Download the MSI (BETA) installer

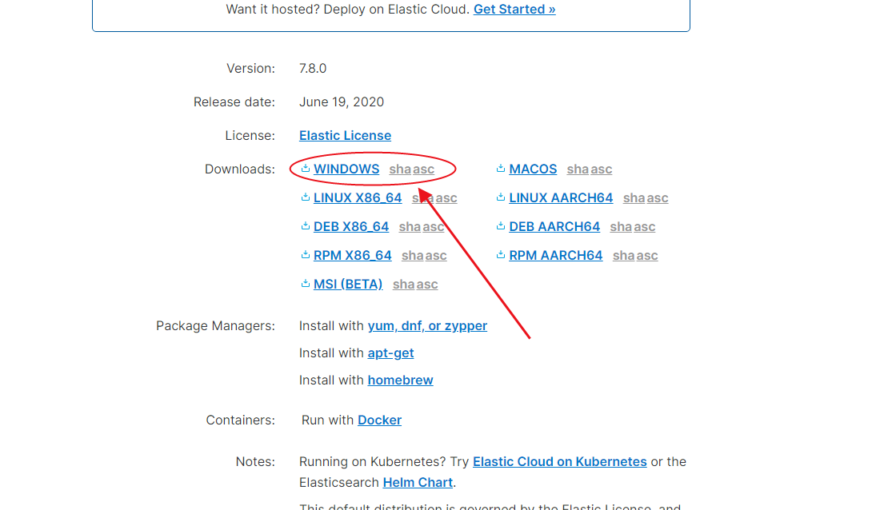[348, 285]
